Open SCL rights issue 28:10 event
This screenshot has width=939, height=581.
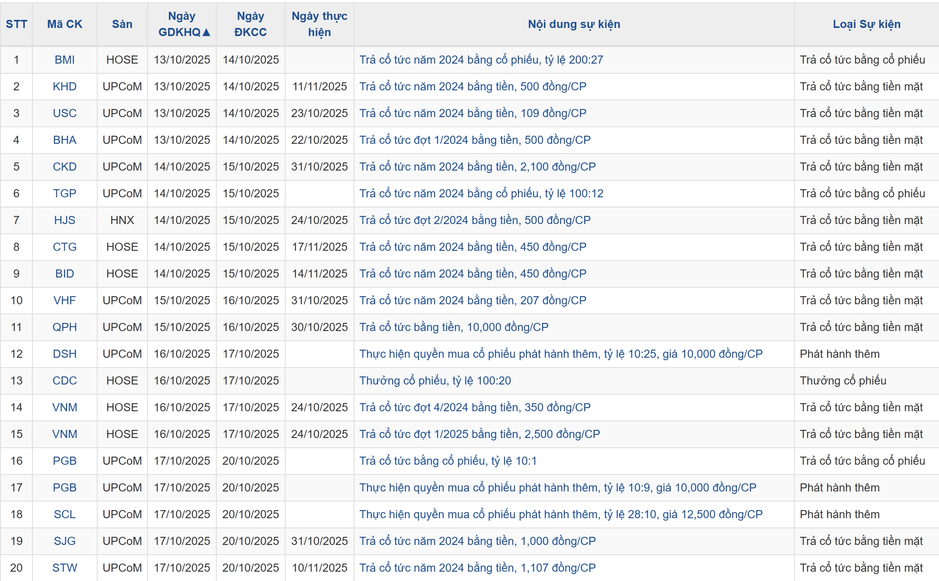coord(561,515)
